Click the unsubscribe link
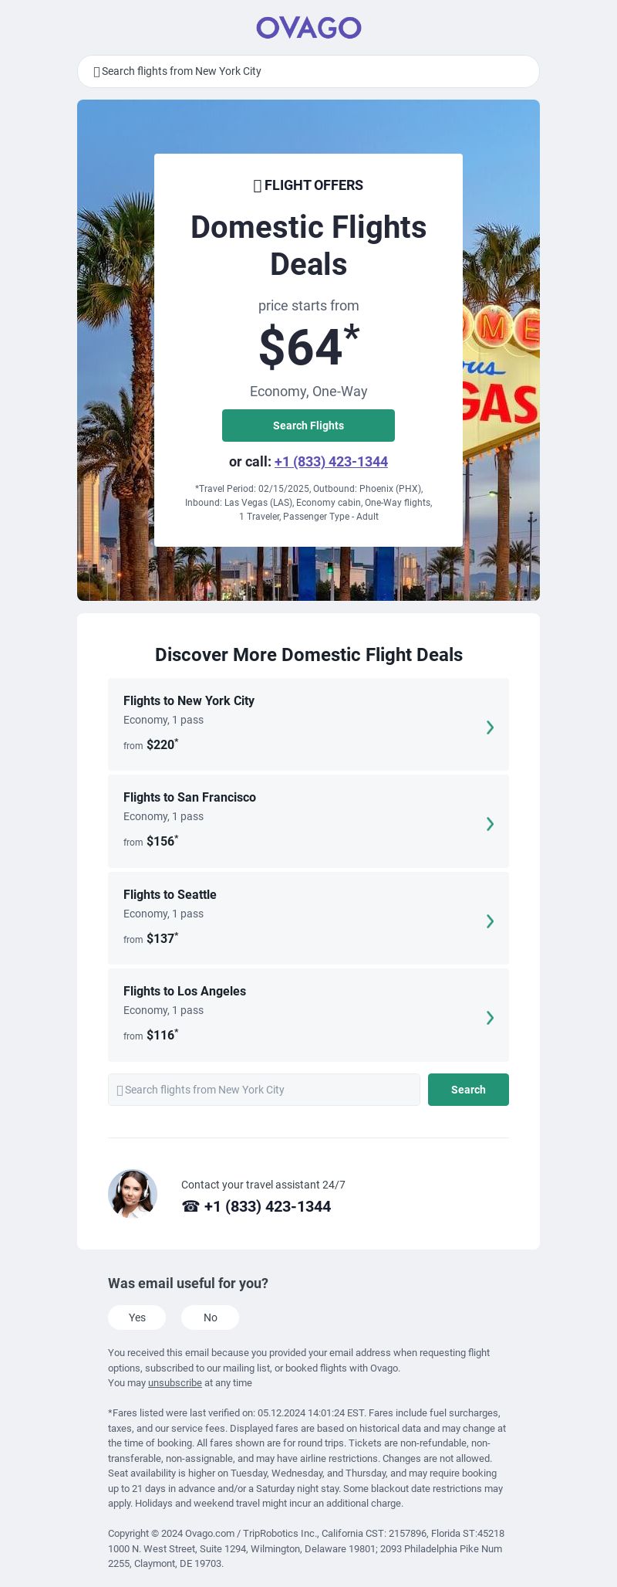Viewport: 617px width, 1587px height. click(x=175, y=1383)
